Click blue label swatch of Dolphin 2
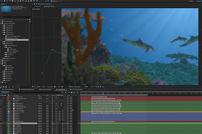202x134 pixels. click(9, 114)
